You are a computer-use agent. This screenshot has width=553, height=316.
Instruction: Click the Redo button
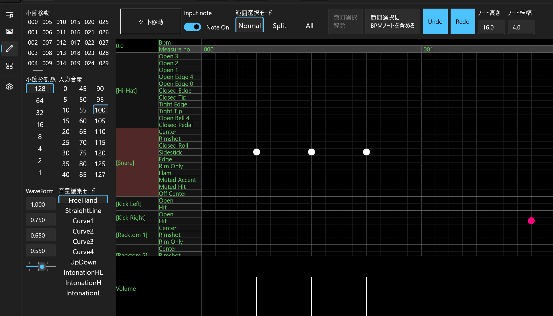coord(463,21)
